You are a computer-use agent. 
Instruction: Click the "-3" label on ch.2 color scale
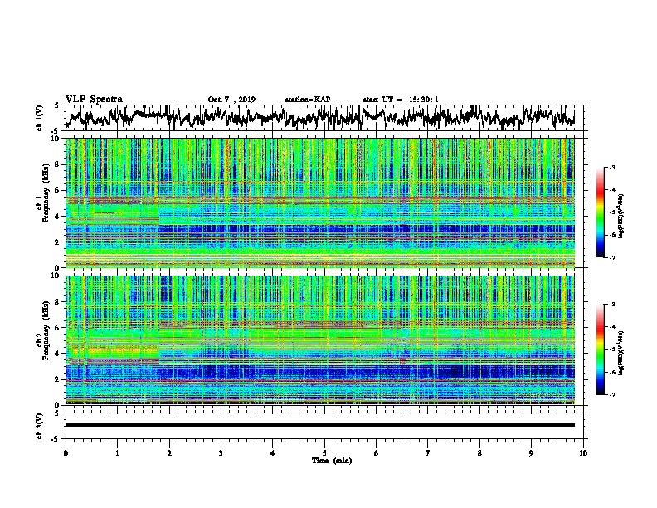611,305
